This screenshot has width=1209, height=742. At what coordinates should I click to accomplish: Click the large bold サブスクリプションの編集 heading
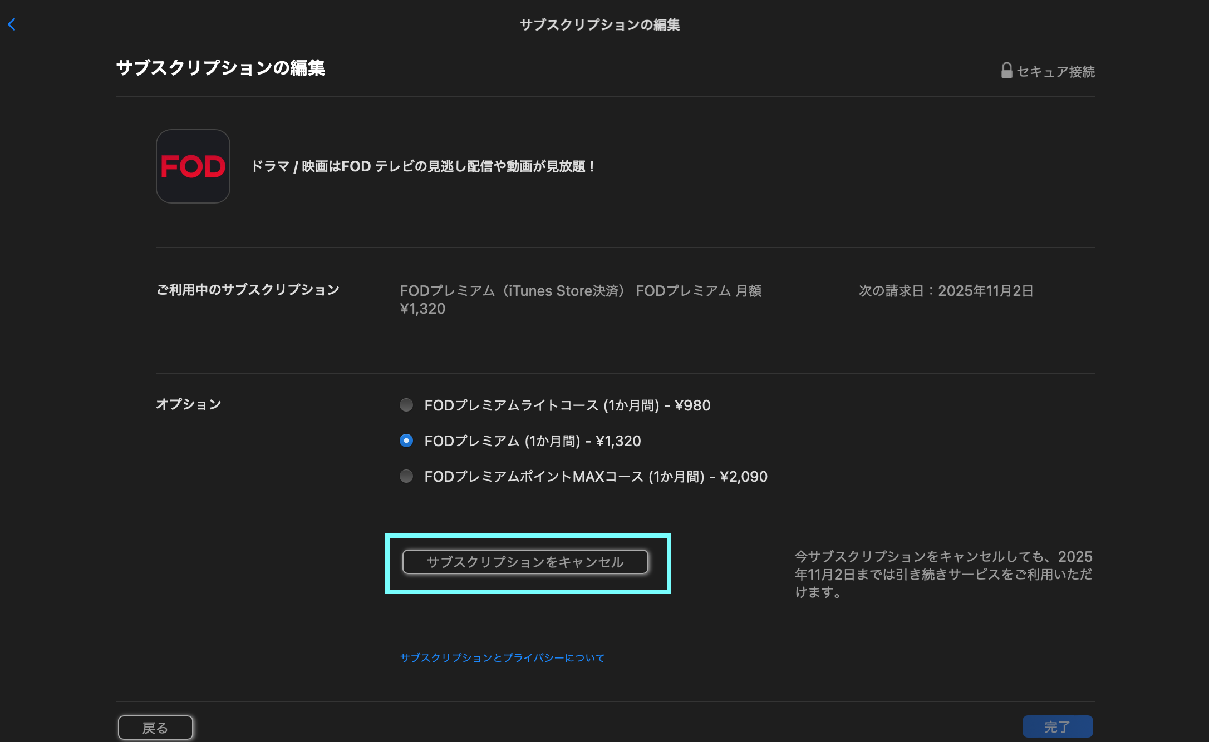tap(220, 68)
